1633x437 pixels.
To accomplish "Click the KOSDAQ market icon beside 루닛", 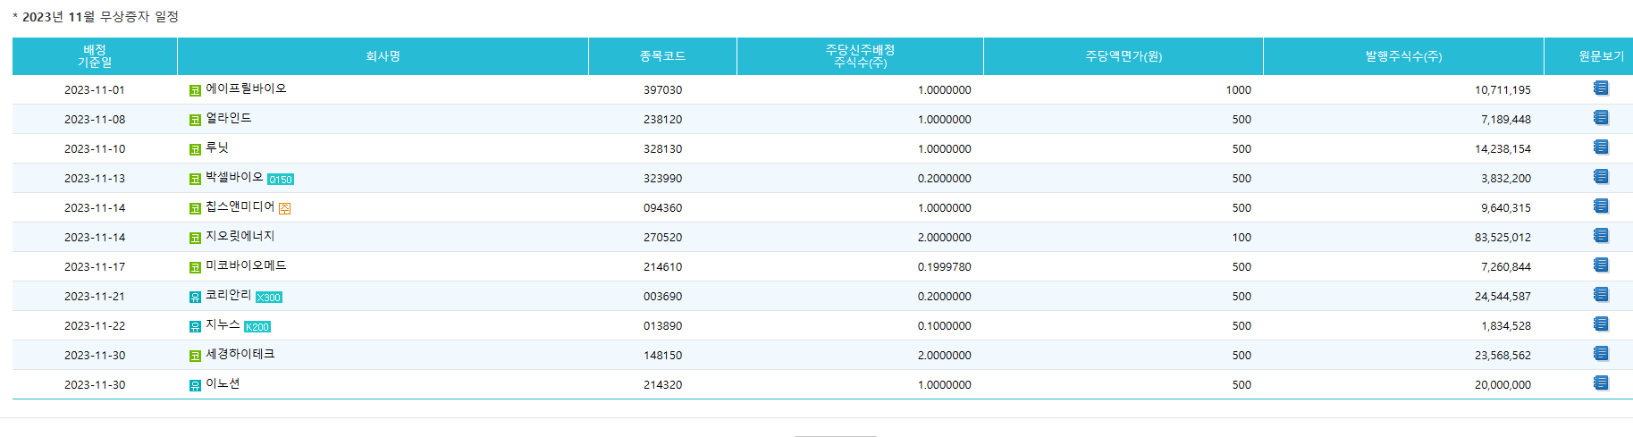I will coord(195,149).
